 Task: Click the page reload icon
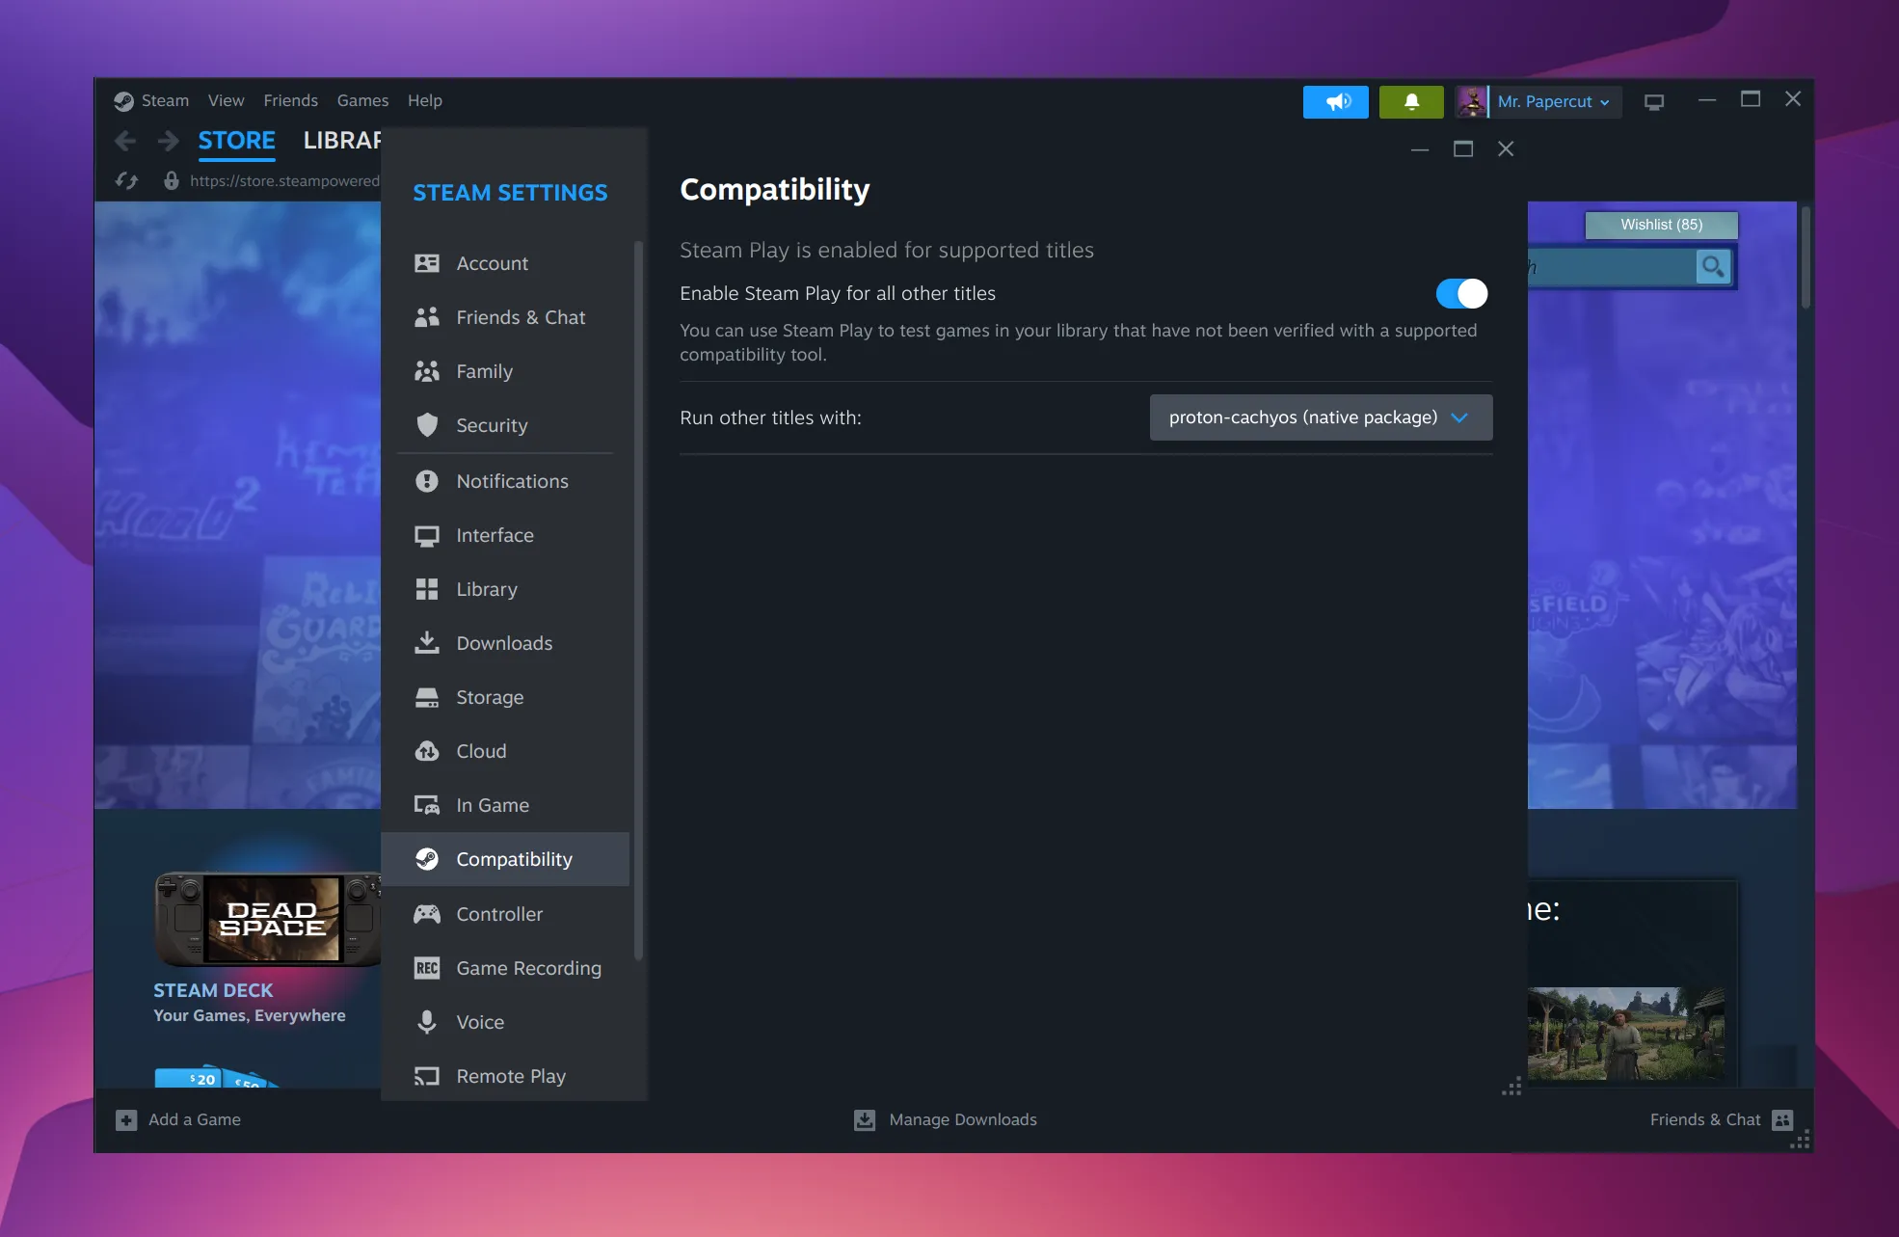coord(127,180)
